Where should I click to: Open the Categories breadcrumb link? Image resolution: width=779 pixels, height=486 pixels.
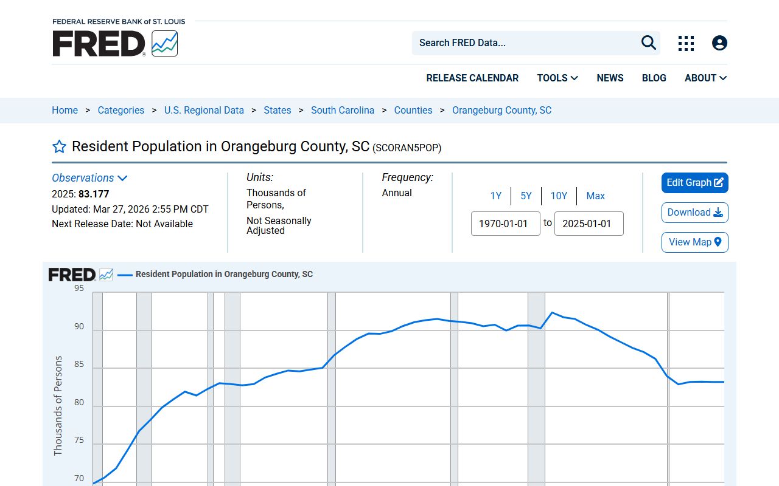(x=121, y=110)
